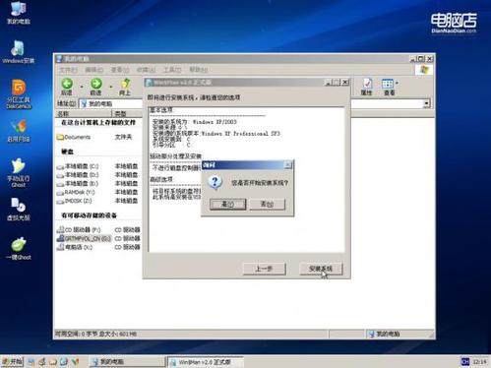Switch to WinMan v2.0 正式版 taskbar button
Image resolution: width=491 pixels, height=368 pixels.
[206, 362]
